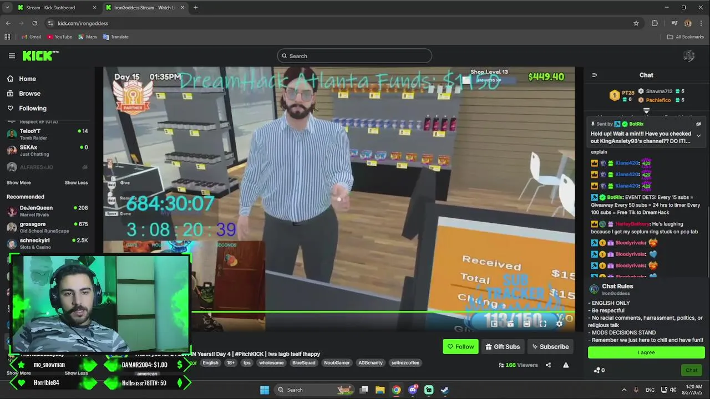Collapse chat with the arrow-lines icon
This screenshot has width=710, height=399.
pyautogui.click(x=595, y=75)
